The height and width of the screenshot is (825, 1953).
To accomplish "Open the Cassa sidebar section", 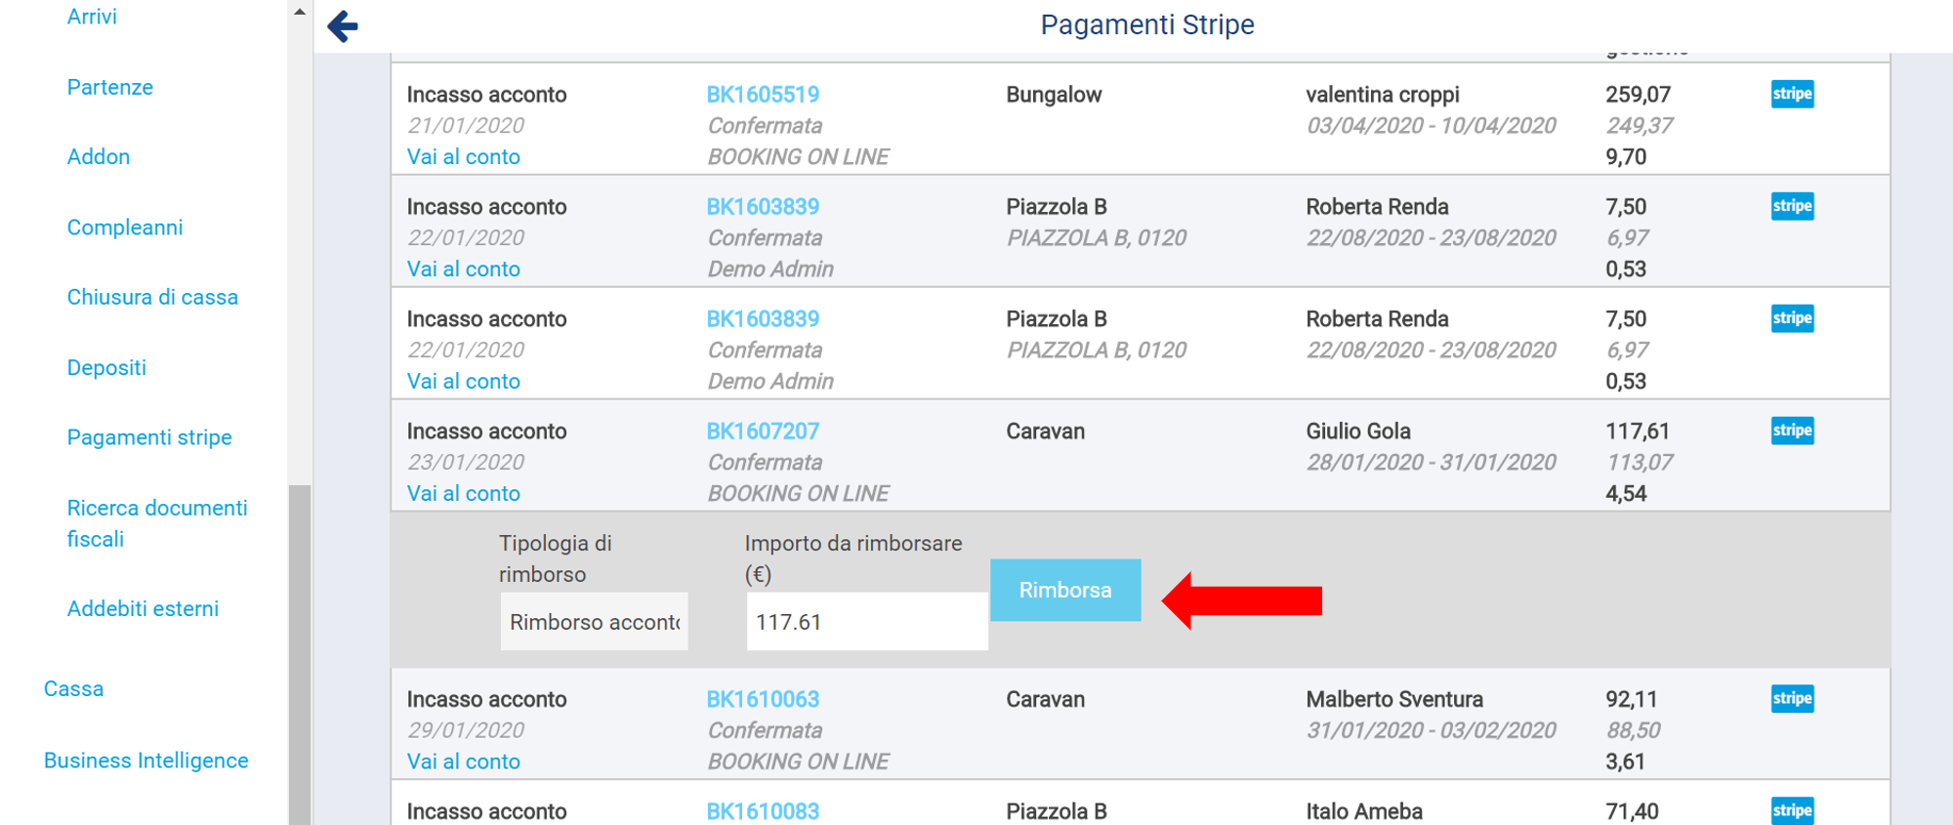I will [x=73, y=689].
